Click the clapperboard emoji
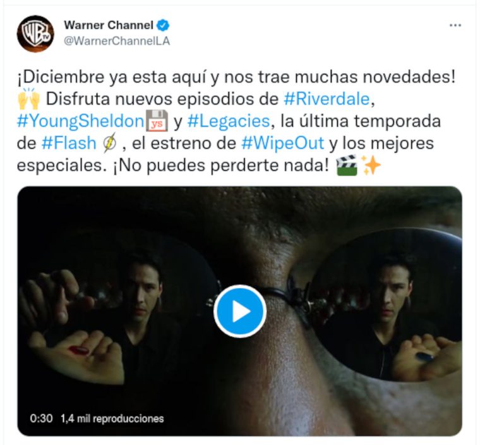 coord(347,165)
